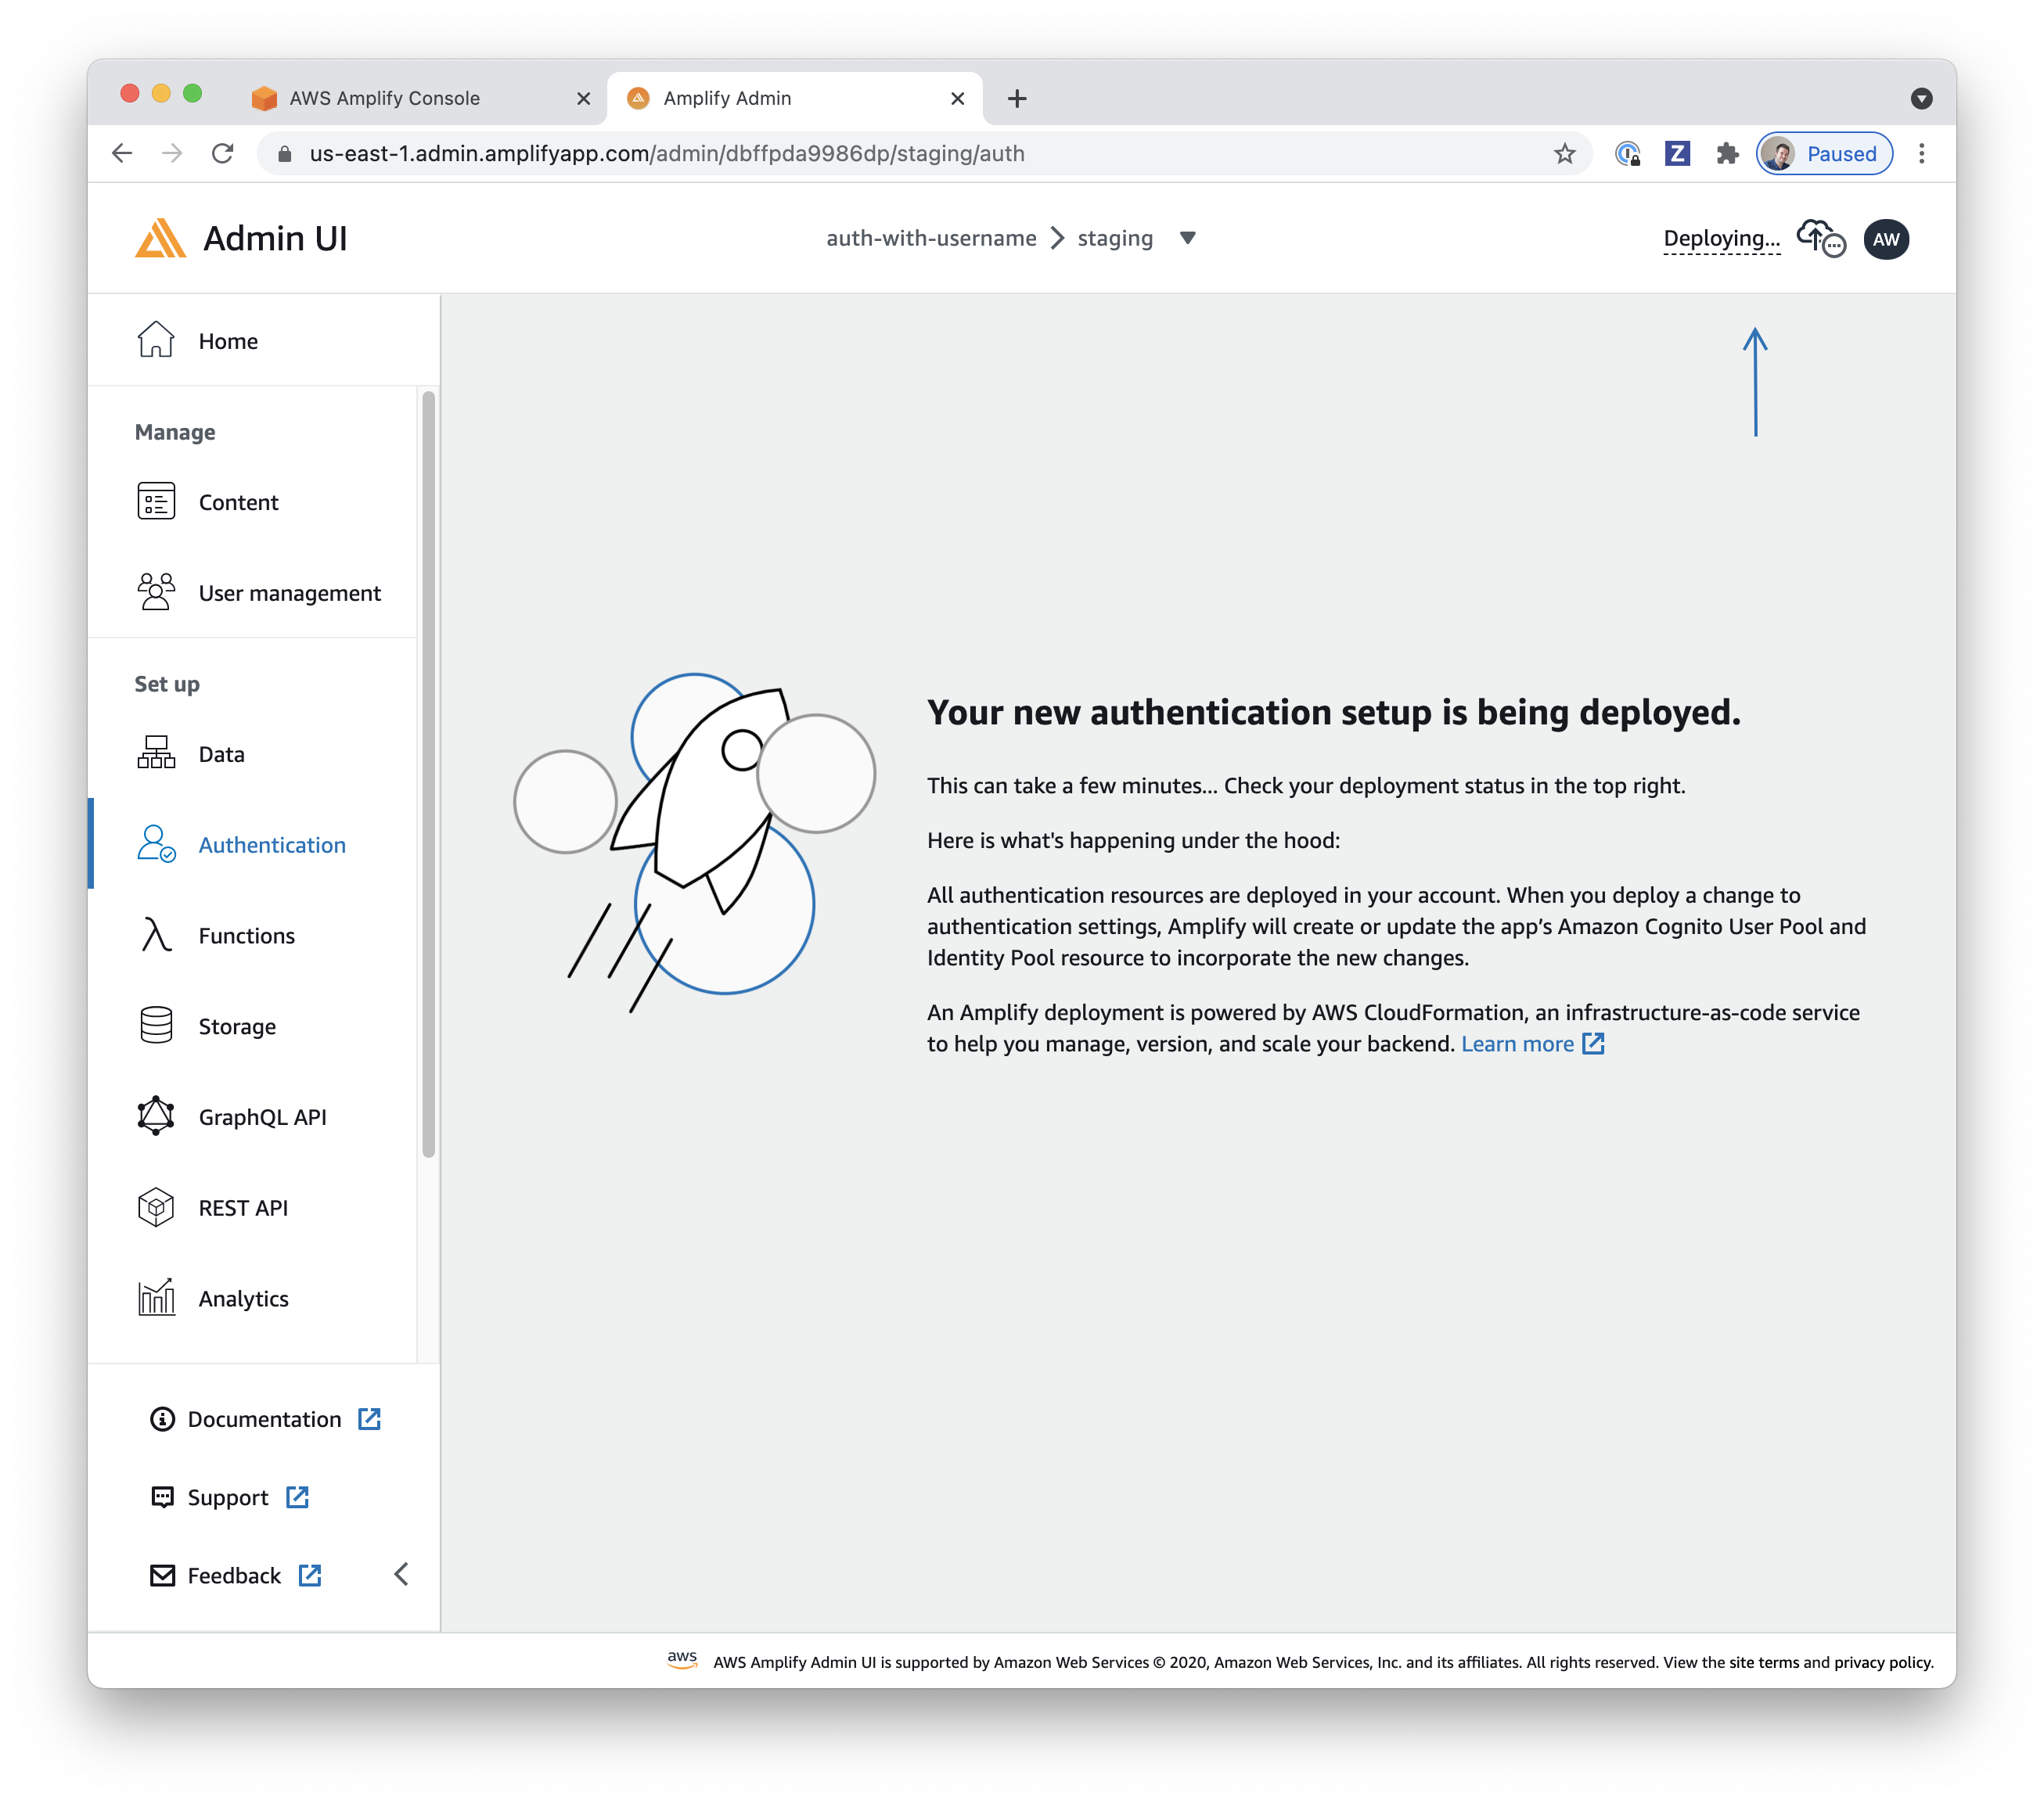
Task: Open the AW user avatar menu
Action: [x=1886, y=239]
